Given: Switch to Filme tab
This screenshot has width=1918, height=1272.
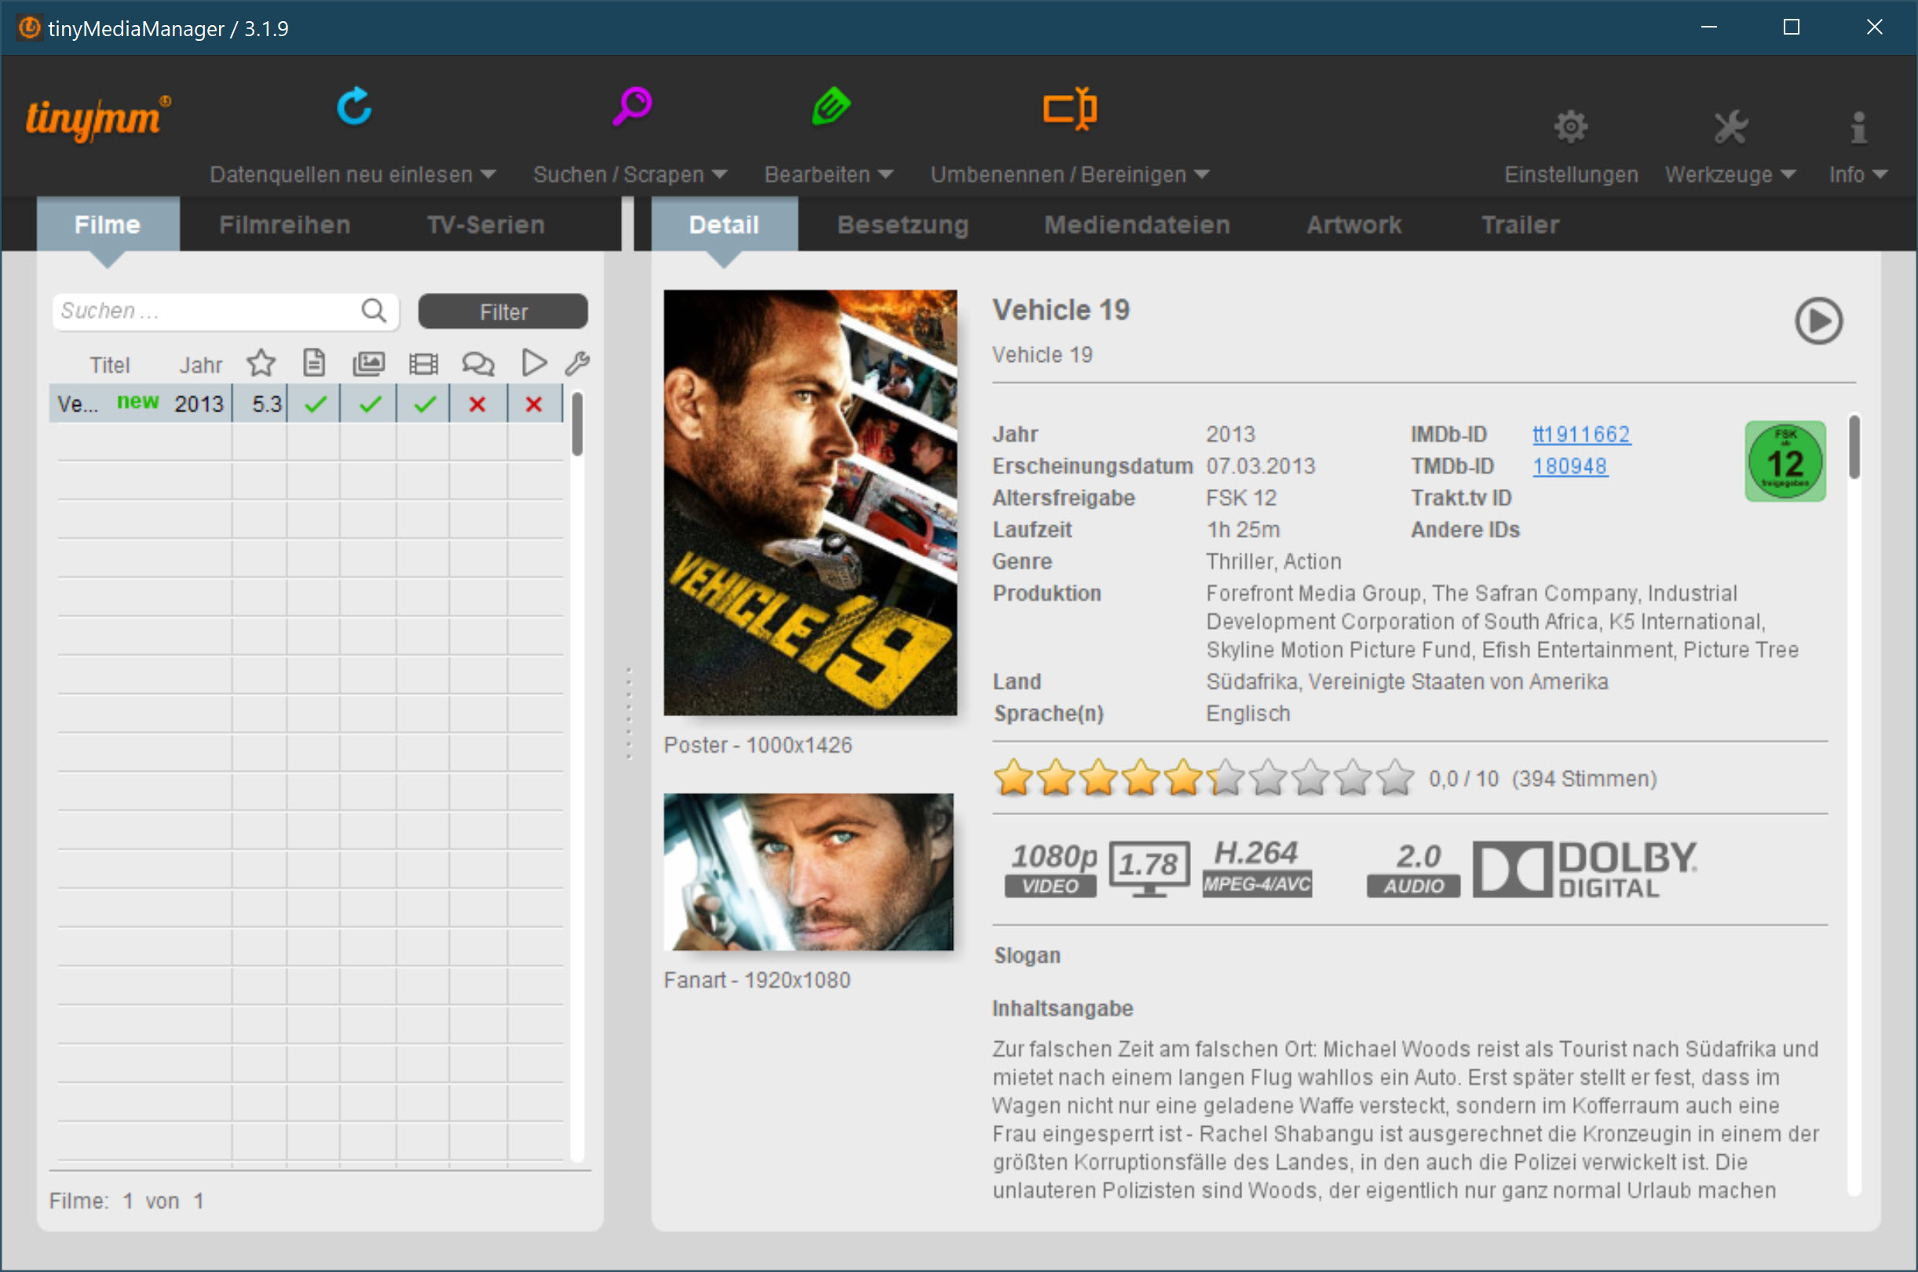Looking at the screenshot, I should [x=107, y=225].
